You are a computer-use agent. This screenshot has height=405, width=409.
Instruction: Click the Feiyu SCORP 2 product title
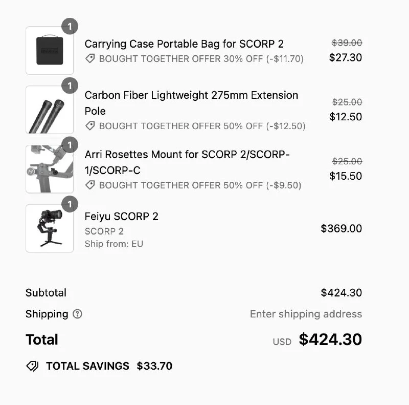coord(122,217)
